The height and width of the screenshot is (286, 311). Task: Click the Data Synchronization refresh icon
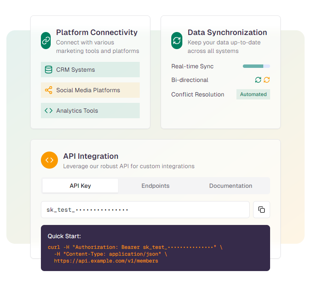click(177, 41)
